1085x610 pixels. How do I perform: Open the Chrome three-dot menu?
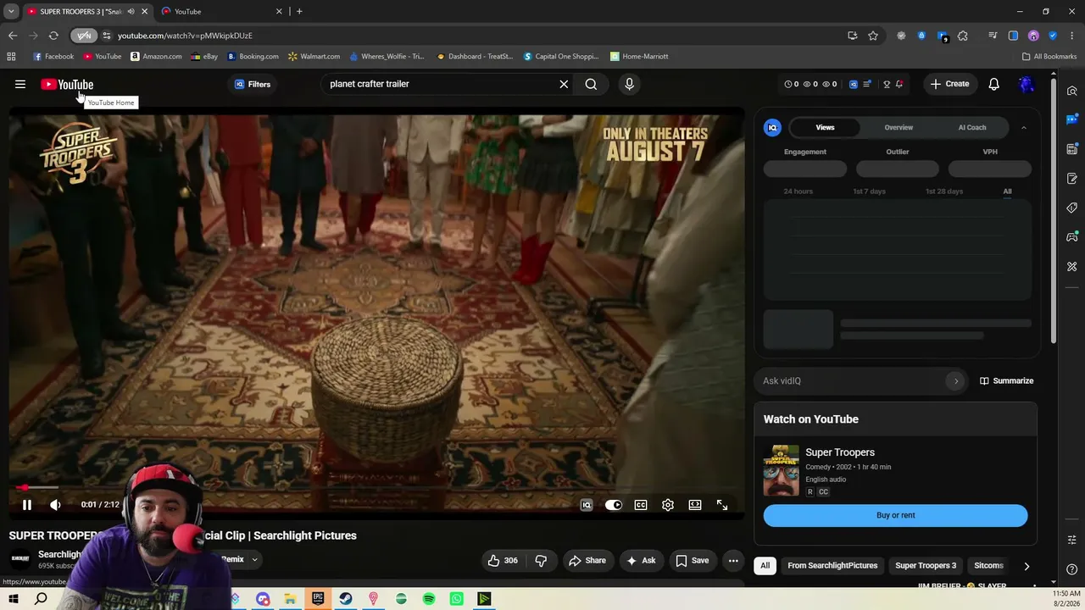tap(1072, 36)
